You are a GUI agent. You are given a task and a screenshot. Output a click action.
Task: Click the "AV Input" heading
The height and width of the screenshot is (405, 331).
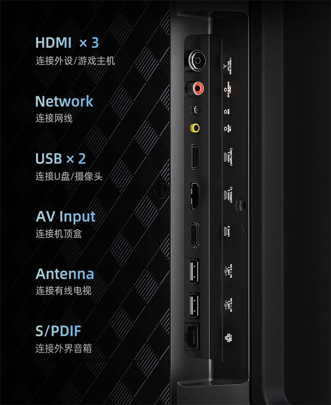click(x=66, y=217)
